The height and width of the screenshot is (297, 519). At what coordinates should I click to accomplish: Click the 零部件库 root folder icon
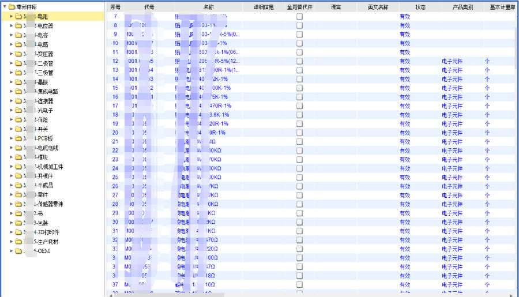[x=12, y=6]
